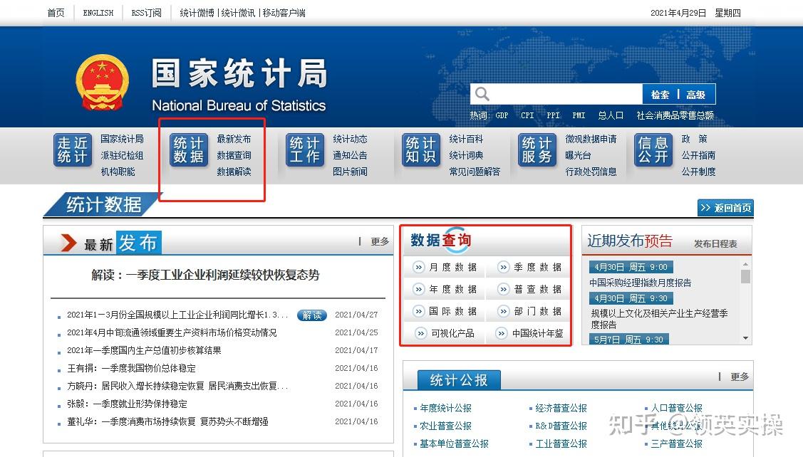
Task: Open 发布日程表 link
Action: pyautogui.click(x=715, y=244)
